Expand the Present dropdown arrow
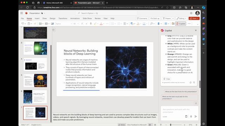Viewport: 225px width, 126px height. (x=173, y=19)
